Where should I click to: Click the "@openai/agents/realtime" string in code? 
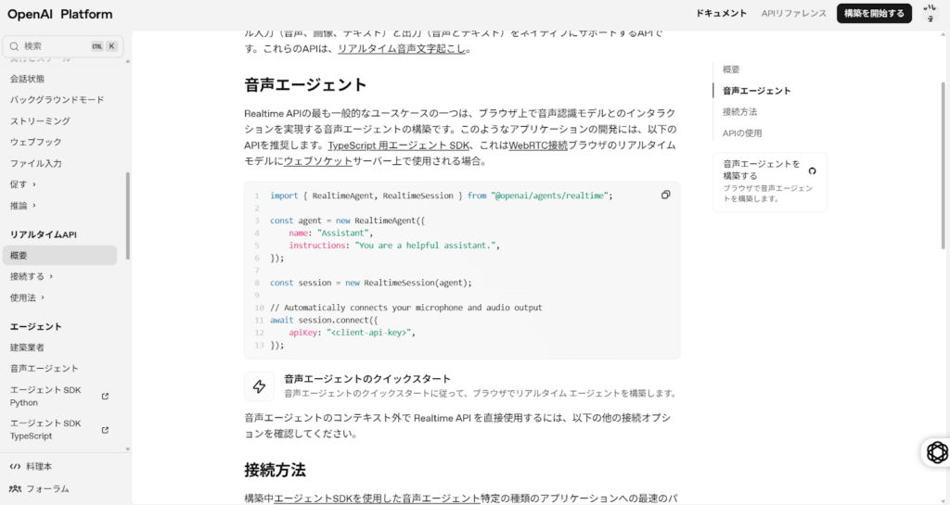point(551,196)
